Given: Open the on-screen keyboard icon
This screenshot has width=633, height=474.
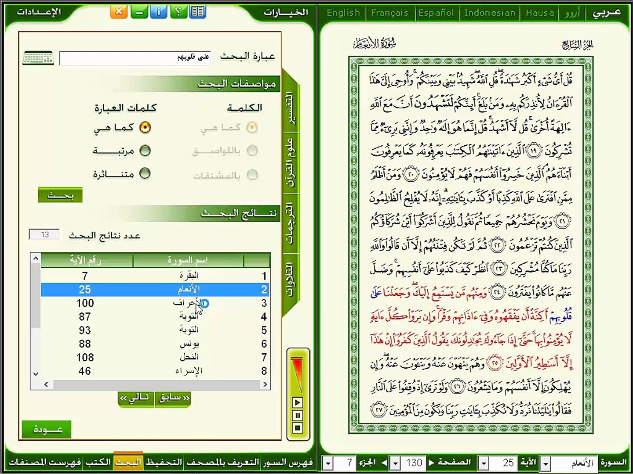Looking at the screenshot, I should (x=38, y=57).
